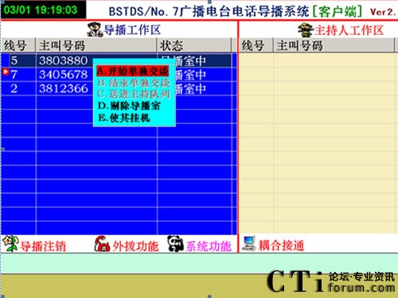Click the director icon beside 导播工作区

pyautogui.click(x=95, y=29)
